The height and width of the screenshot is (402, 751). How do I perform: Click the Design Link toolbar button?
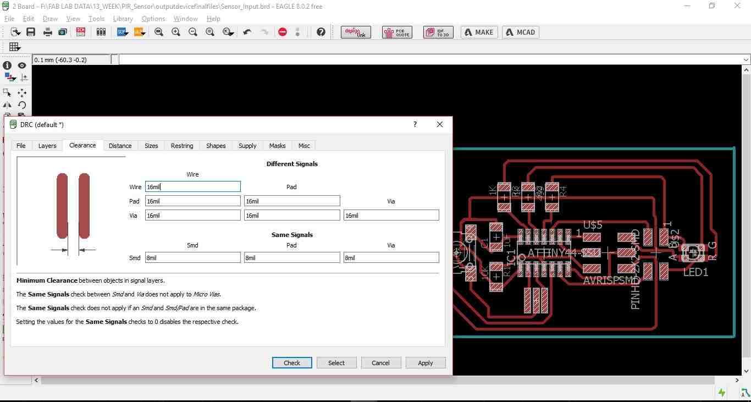pyautogui.click(x=356, y=32)
